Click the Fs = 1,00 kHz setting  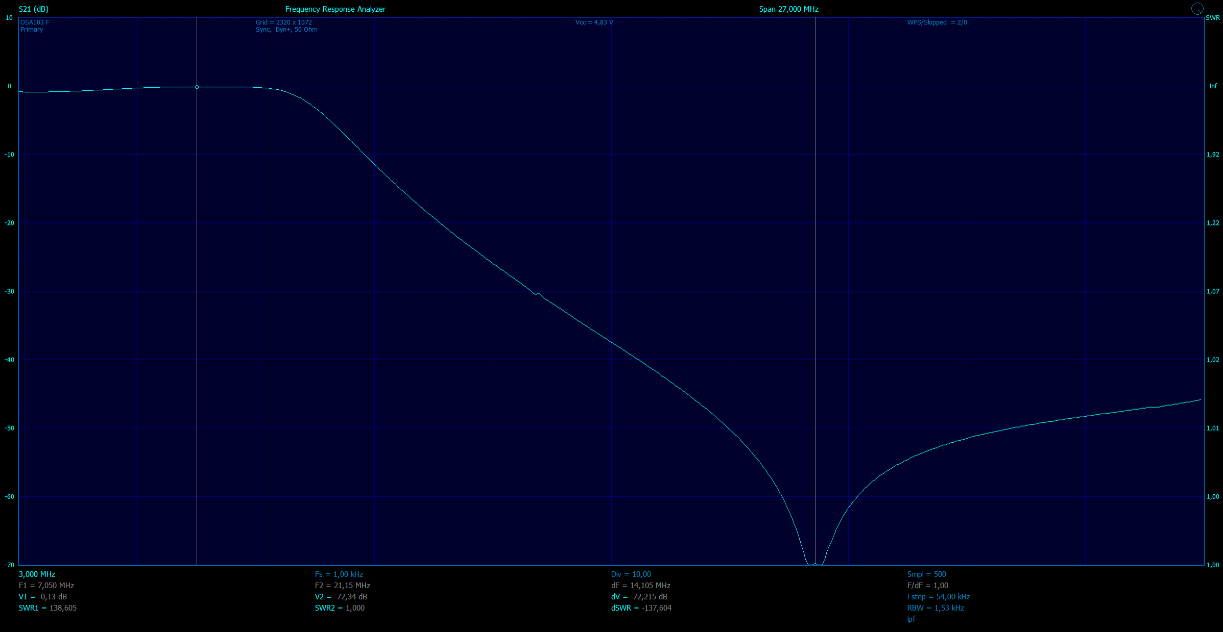[x=339, y=574]
